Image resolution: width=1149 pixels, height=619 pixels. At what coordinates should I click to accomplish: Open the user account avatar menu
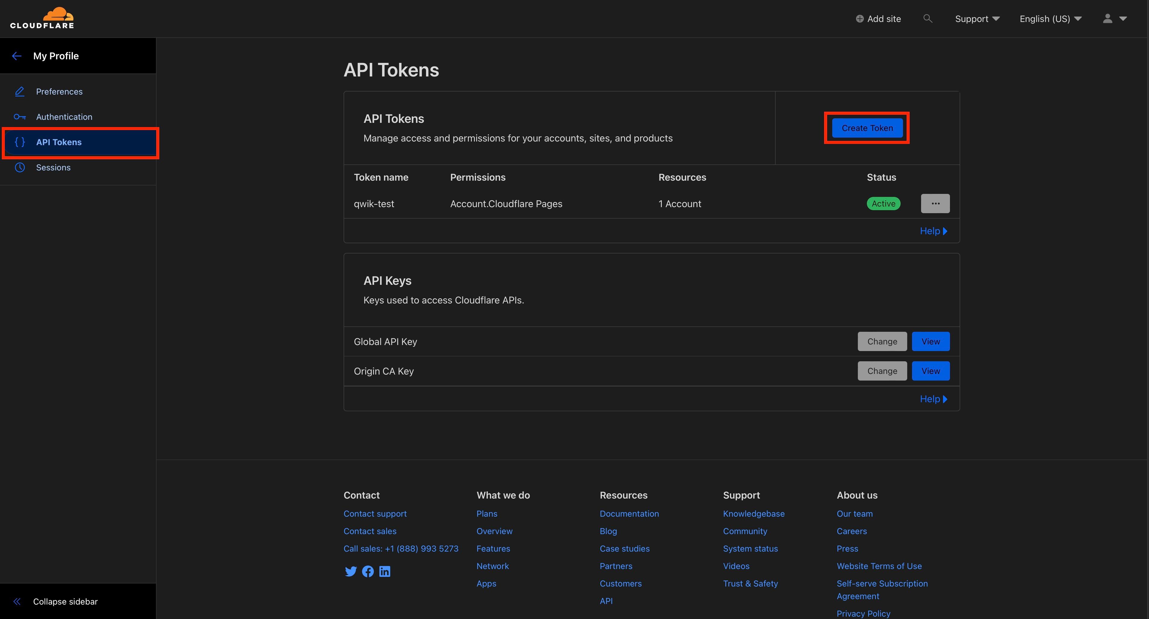(x=1114, y=19)
